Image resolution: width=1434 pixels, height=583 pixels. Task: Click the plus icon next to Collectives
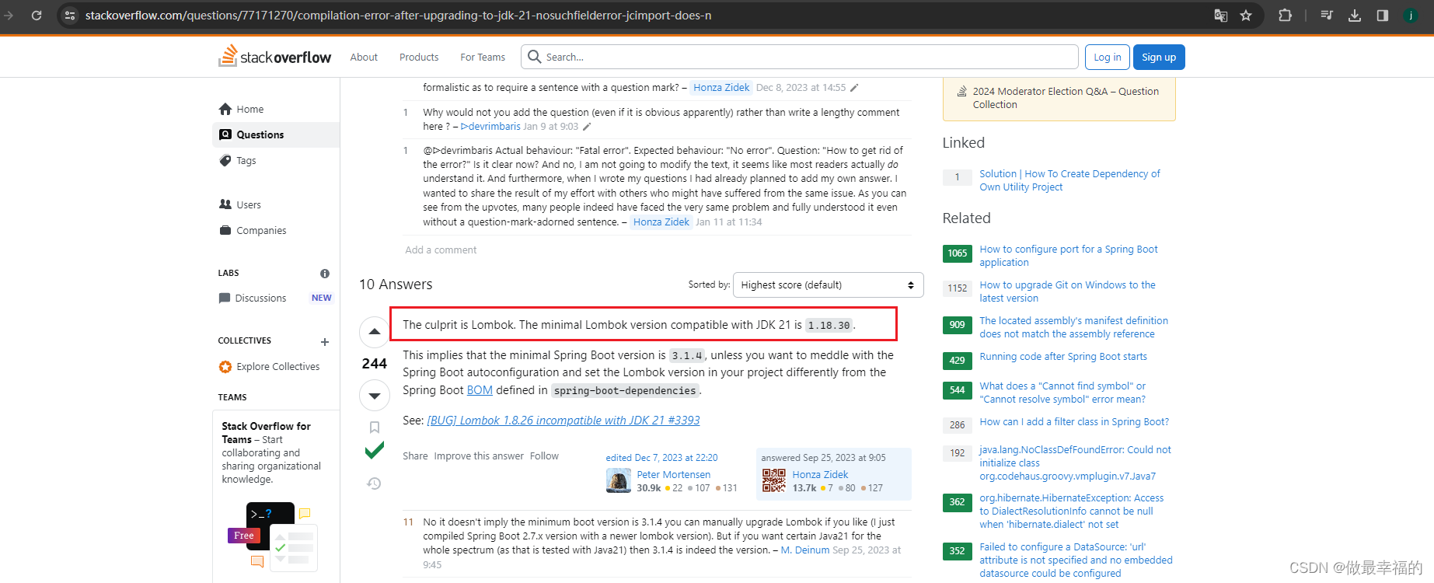[x=325, y=342]
